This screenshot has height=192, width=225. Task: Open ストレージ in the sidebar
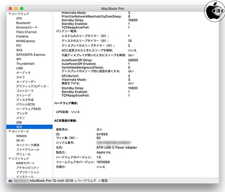[23, 95]
